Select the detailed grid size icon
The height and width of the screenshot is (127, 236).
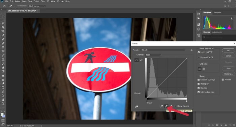point(204,69)
